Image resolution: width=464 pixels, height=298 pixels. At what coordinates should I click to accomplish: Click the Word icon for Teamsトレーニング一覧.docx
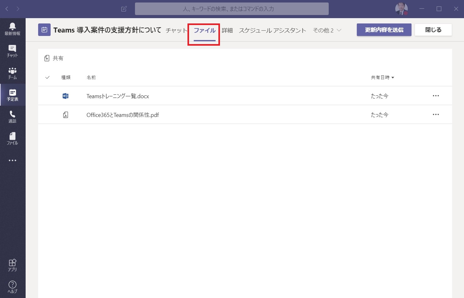[65, 96]
